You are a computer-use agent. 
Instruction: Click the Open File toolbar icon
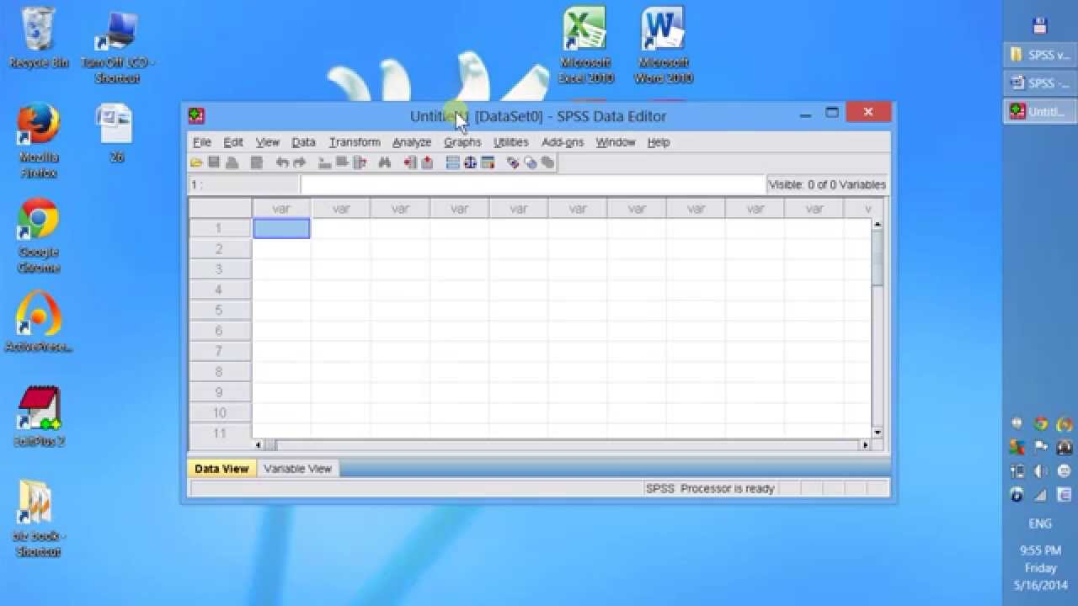pyautogui.click(x=196, y=162)
